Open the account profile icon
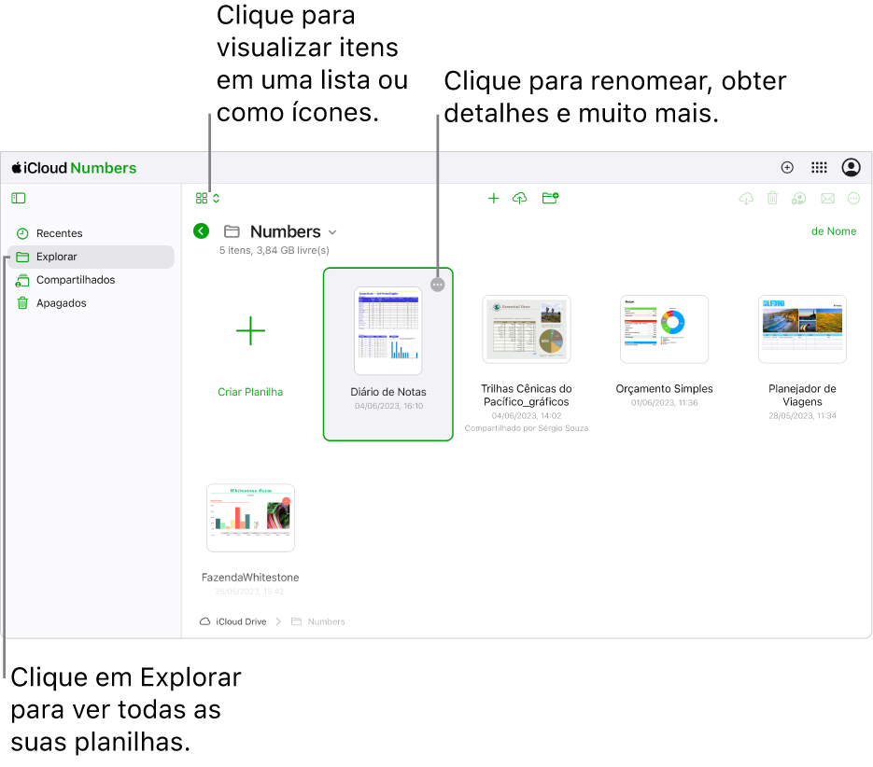 coord(851,168)
